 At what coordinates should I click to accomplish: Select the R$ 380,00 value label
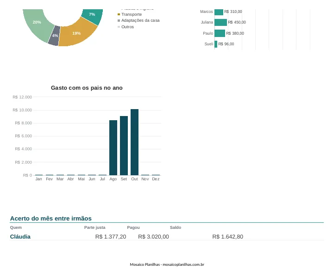pos(235,33)
